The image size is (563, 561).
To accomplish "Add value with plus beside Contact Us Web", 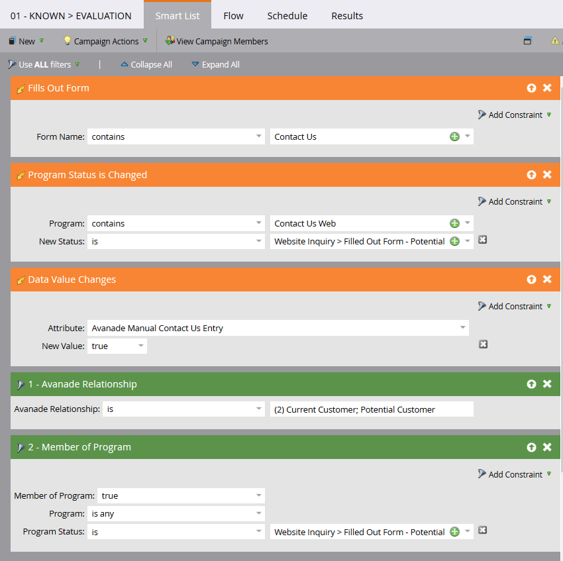I will [x=454, y=223].
